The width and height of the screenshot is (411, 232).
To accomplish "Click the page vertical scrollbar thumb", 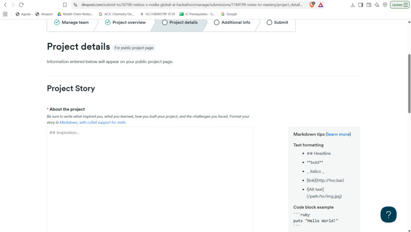I will pos(409,84).
